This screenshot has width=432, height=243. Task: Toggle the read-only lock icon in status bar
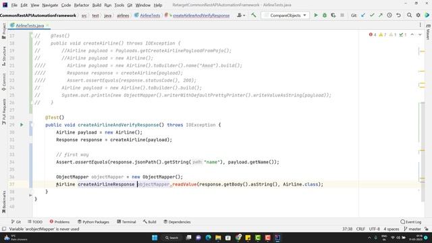point(427,229)
